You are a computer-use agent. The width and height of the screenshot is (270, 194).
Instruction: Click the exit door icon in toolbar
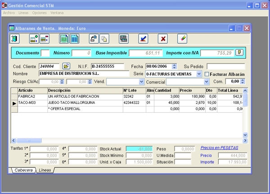tap(15, 39)
